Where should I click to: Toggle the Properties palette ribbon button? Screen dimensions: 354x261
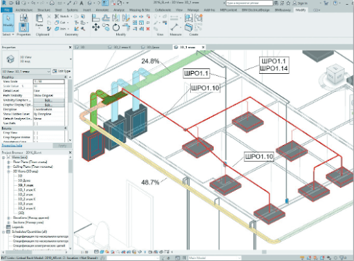(24, 27)
